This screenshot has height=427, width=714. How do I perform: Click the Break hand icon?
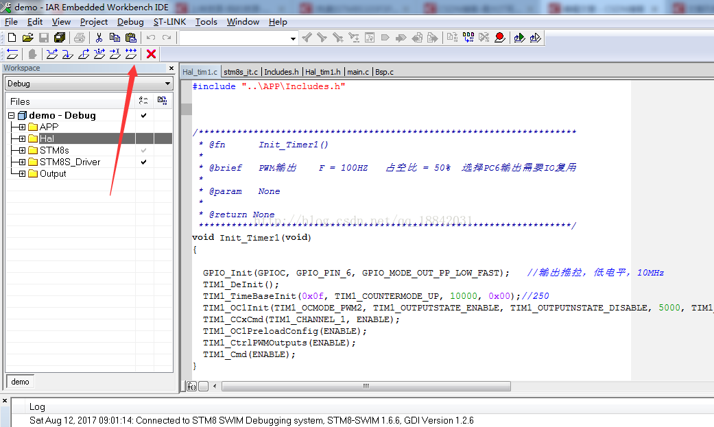[32, 54]
